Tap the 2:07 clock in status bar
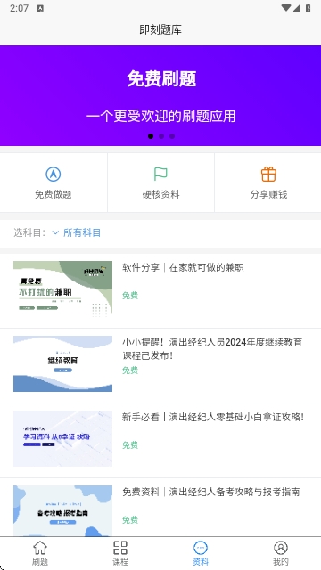 (19, 8)
